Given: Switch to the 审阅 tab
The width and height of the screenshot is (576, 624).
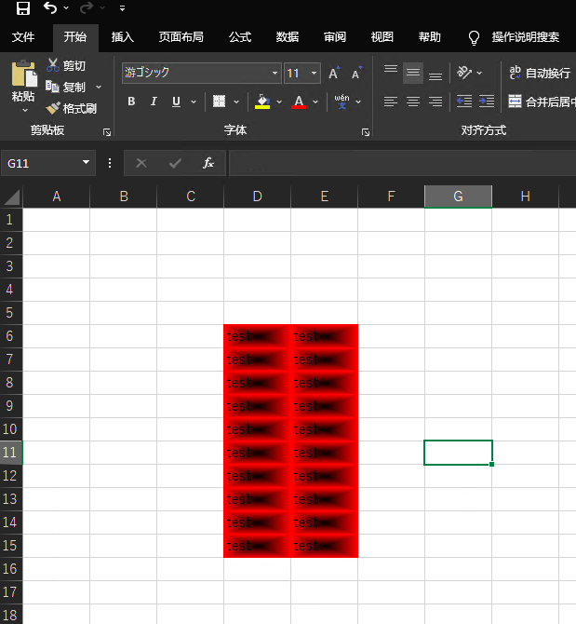Looking at the screenshot, I should click(x=335, y=37).
